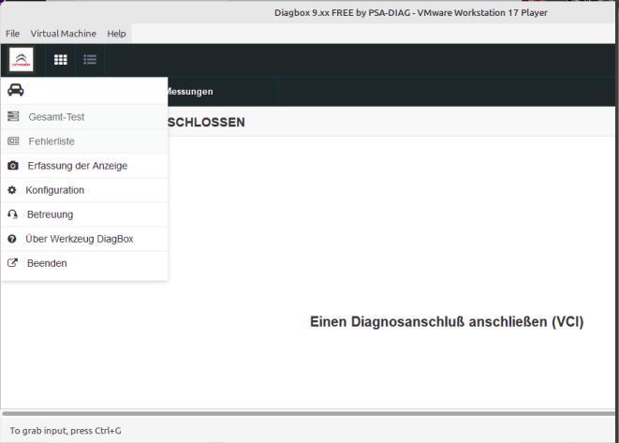Click the Einen Diagnosanschluß anschließen message

point(447,322)
